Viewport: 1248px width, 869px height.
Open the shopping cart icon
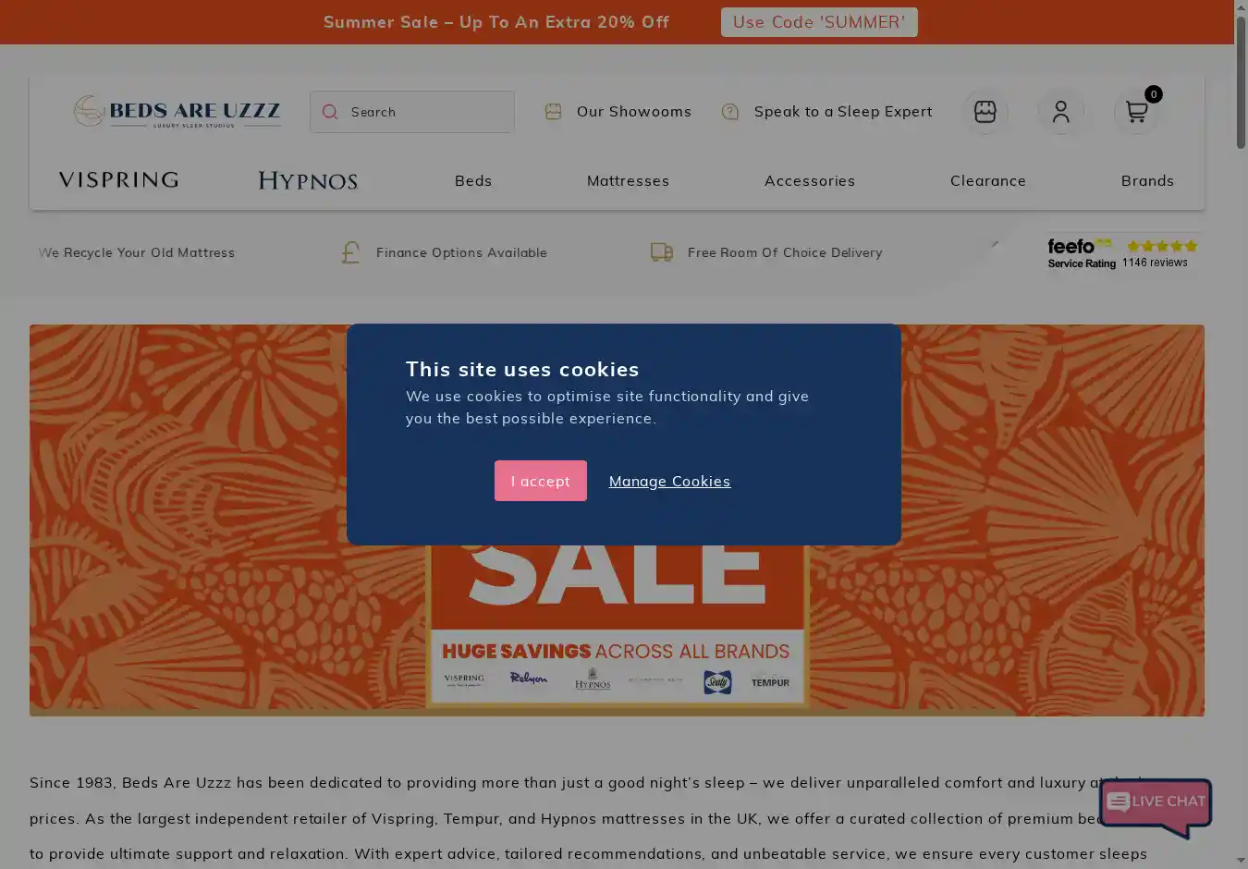click(1137, 112)
